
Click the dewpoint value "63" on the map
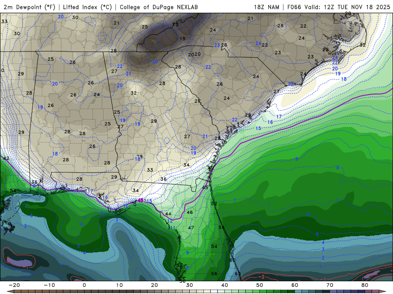pyautogui.click(x=238, y=273)
